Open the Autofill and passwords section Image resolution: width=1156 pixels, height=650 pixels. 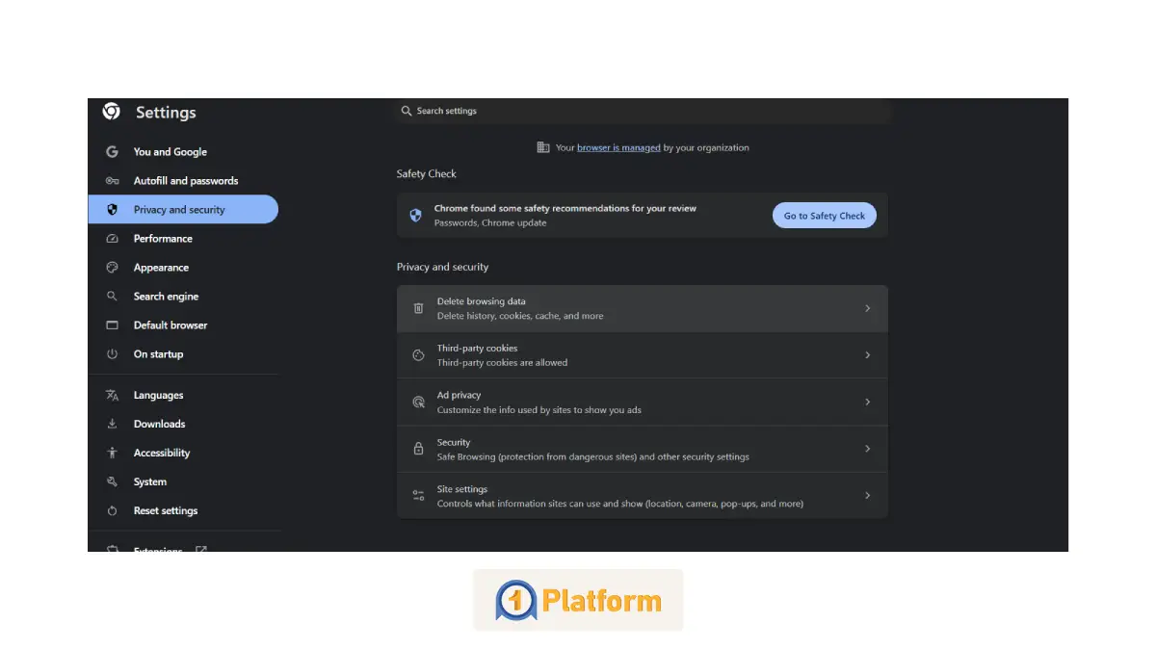(x=185, y=181)
